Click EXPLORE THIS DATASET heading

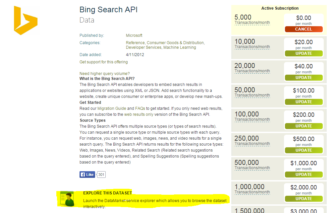click(x=107, y=193)
